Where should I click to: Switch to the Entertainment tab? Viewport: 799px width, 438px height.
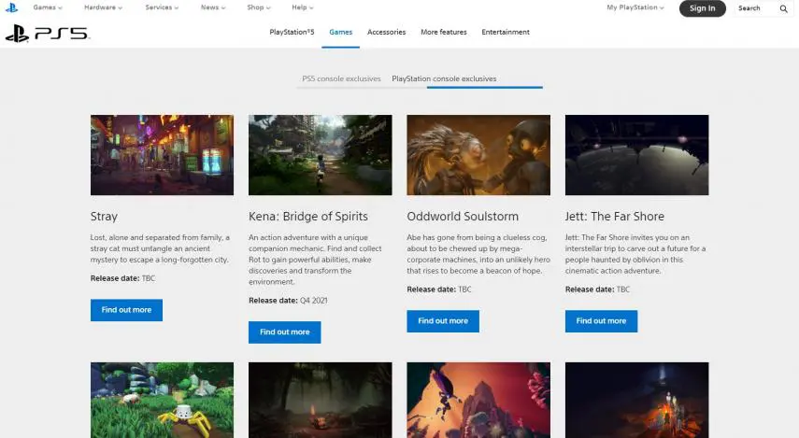tap(506, 32)
